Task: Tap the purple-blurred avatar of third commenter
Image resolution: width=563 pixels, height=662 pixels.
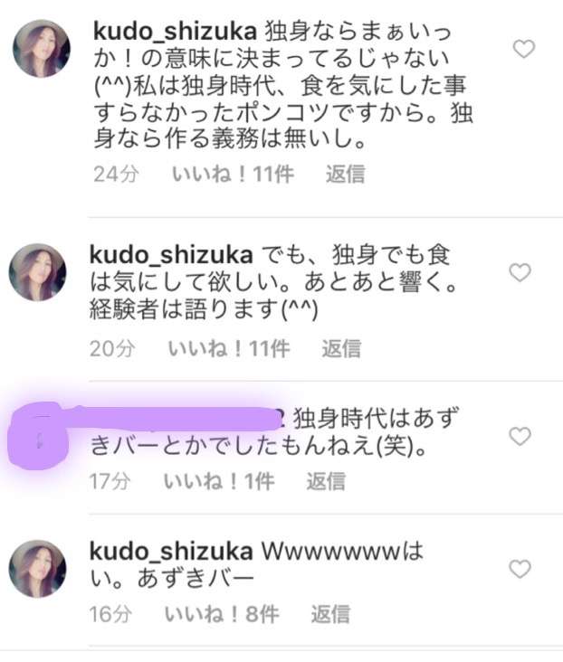Action: [38, 436]
